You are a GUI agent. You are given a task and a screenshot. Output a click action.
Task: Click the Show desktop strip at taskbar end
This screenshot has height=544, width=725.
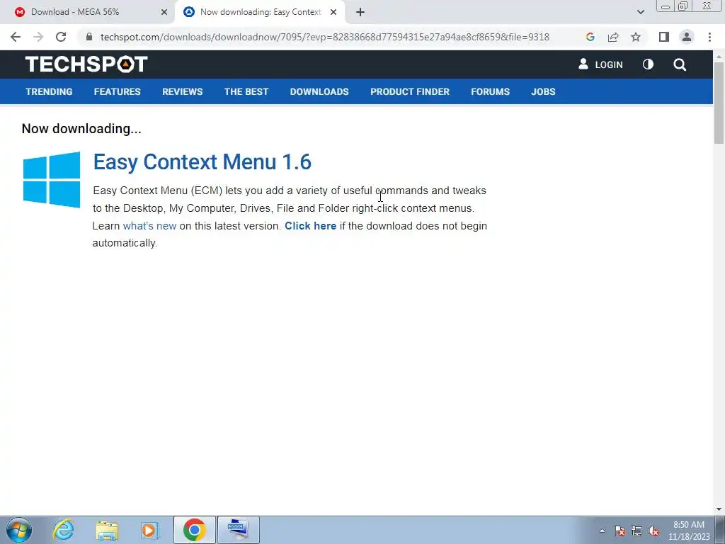pyautogui.click(x=720, y=530)
